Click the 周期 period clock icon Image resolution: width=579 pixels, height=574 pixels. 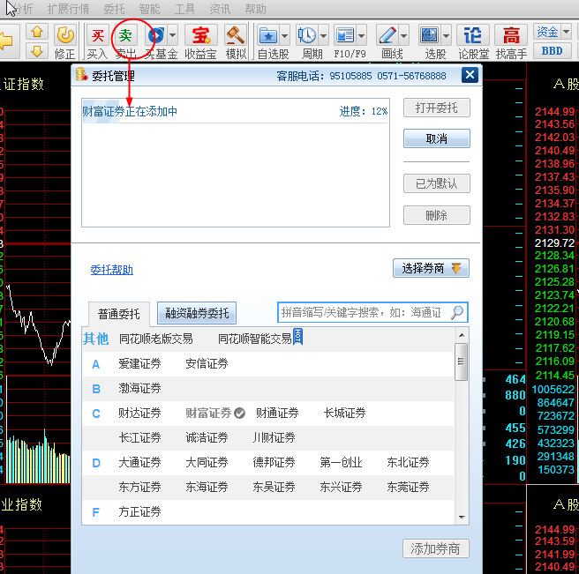307,36
